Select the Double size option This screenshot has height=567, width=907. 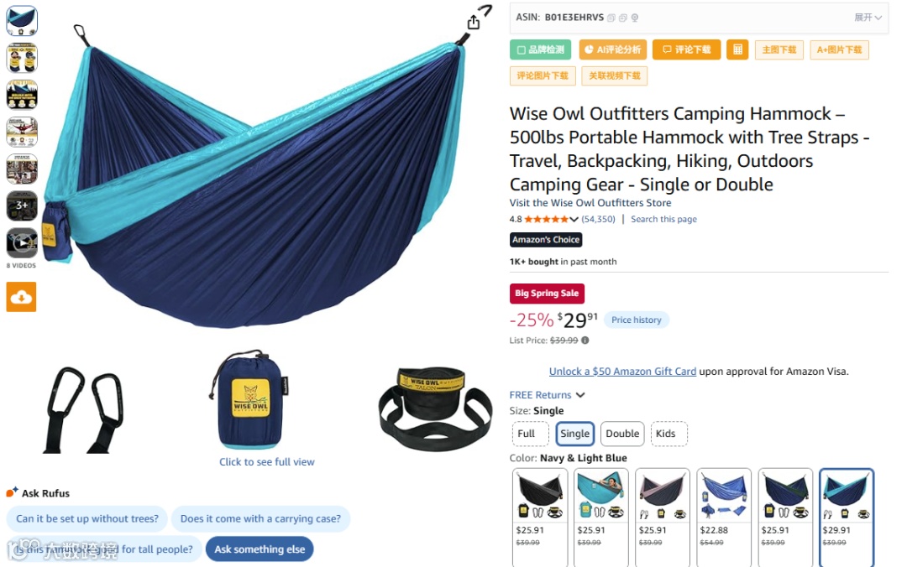pos(622,434)
